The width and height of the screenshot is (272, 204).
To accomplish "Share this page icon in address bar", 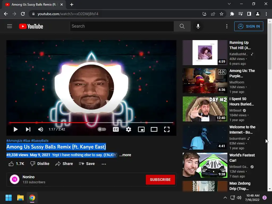I will pyautogui.click(x=213, y=14).
